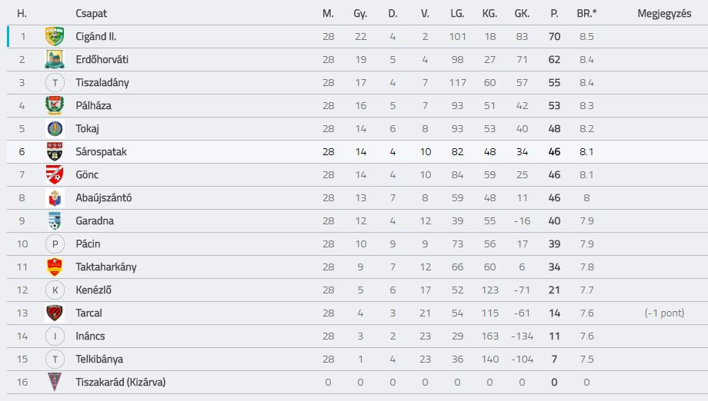Open the Kenézlő team link

pyautogui.click(x=93, y=290)
